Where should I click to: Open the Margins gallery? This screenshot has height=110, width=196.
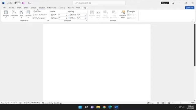point(6,14)
